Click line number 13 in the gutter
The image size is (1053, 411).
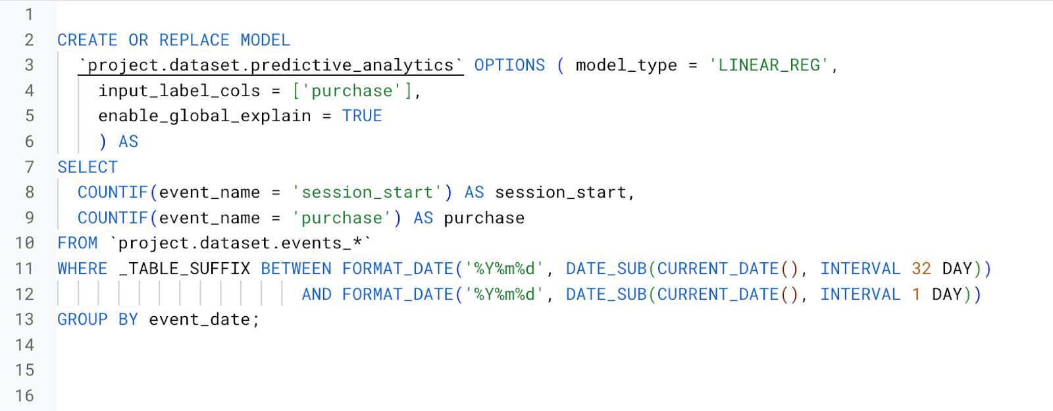[24, 319]
